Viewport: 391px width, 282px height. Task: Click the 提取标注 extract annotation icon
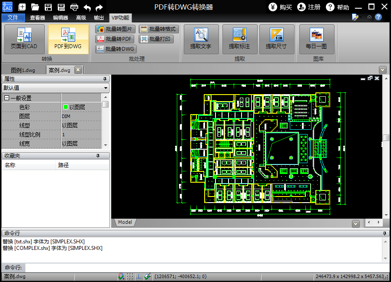pos(240,35)
